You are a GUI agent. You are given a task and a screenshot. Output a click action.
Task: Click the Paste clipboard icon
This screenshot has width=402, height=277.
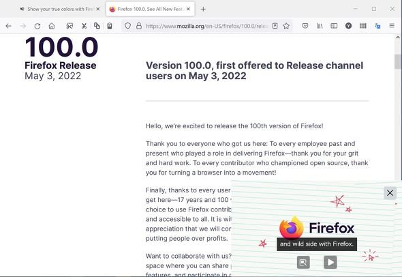[110, 26]
